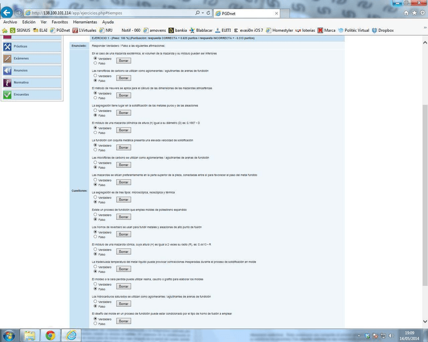Viewport: 428px width, 342px height.
Task: Select Falso for hornos de reverbero question
Action: 95,237
